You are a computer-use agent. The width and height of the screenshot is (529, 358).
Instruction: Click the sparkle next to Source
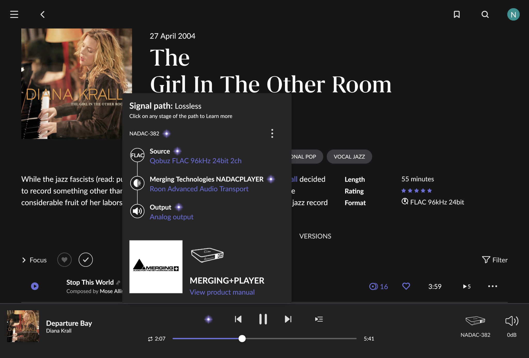tap(177, 151)
